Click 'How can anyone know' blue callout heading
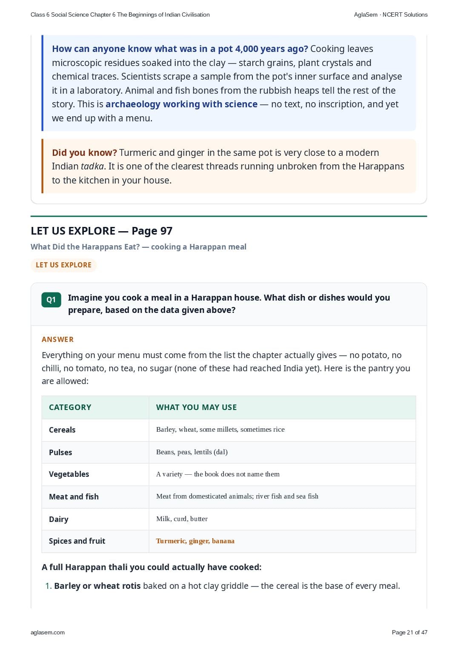The height and width of the screenshot is (648, 458). coord(180,49)
